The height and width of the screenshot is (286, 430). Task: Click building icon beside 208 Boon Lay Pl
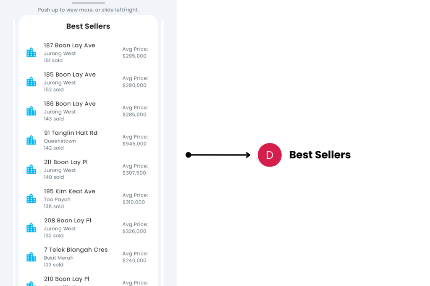(31, 228)
